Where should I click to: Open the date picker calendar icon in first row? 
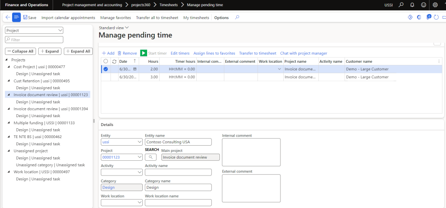coord(135,69)
